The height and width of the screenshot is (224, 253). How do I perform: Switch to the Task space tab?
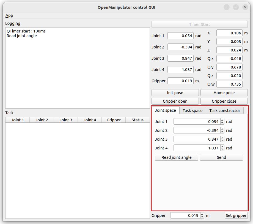click(x=193, y=111)
